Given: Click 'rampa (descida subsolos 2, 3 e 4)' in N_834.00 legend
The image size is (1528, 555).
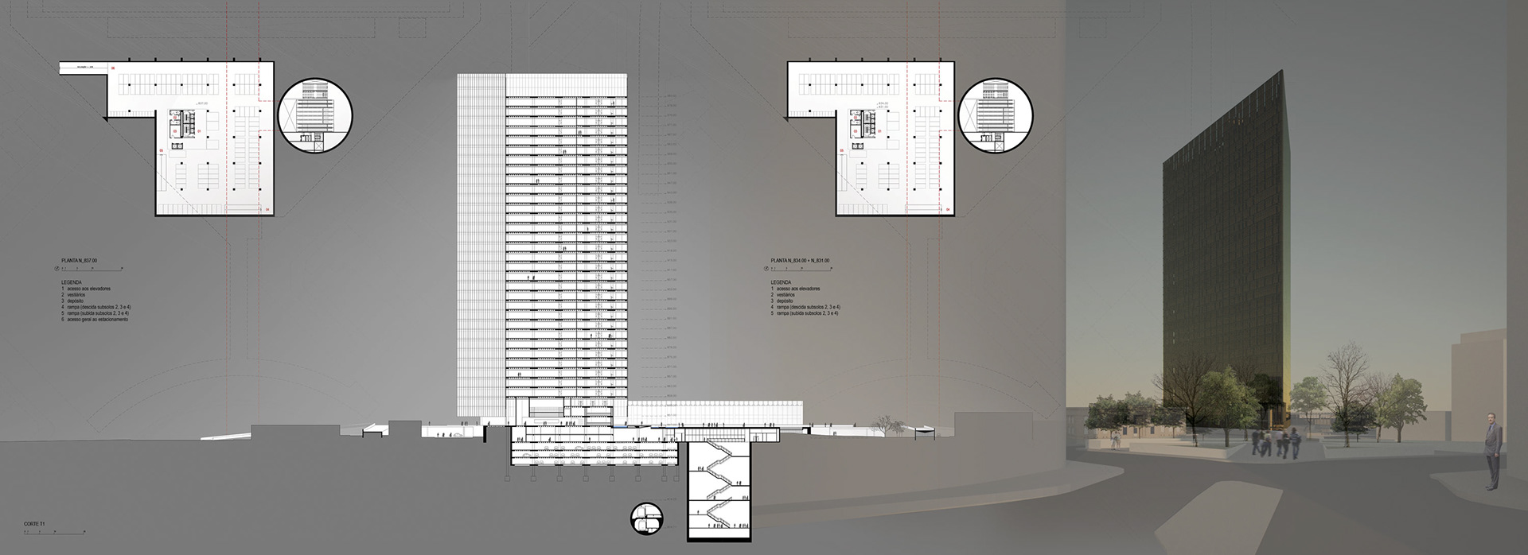Looking at the screenshot, I should (x=809, y=307).
